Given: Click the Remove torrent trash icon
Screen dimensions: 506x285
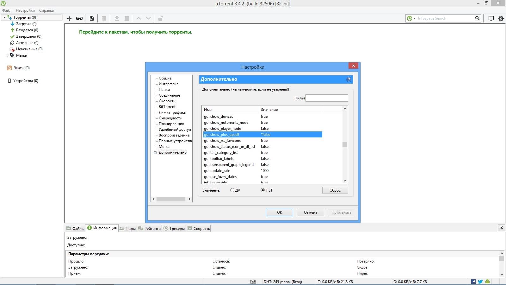Looking at the screenshot, I should click(104, 18).
